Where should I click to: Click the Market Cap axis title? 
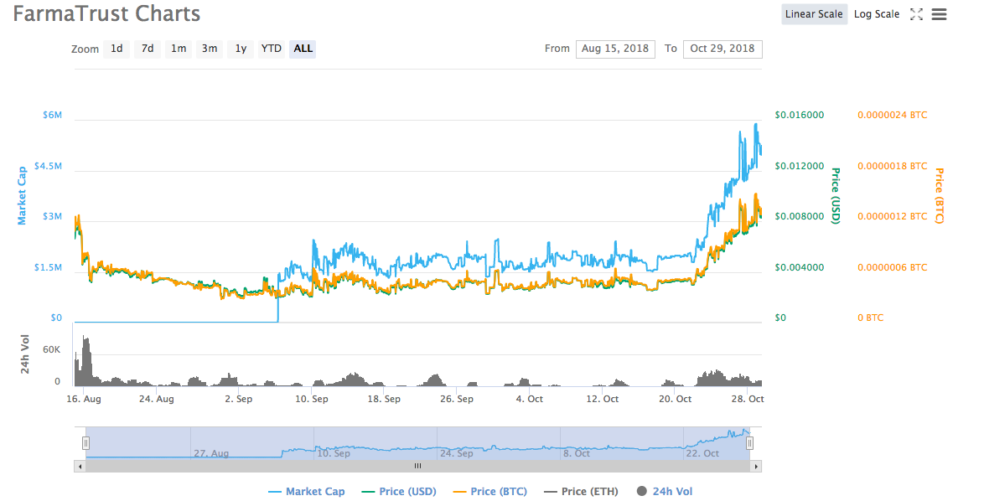point(22,196)
